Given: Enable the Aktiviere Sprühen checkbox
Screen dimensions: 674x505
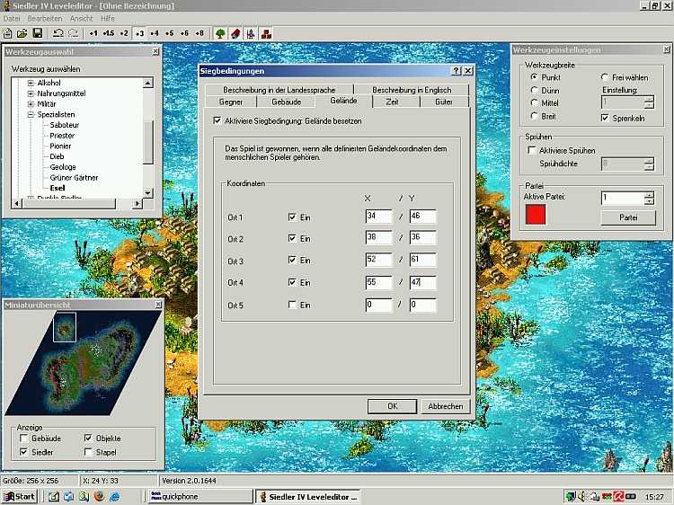Looking at the screenshot, I should (x=532, y=150).
